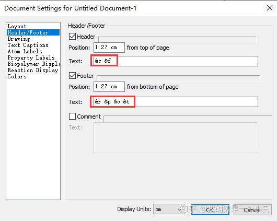Click the Cancel button
This screenshot has height=221, width=277.
tap(252, 210)
